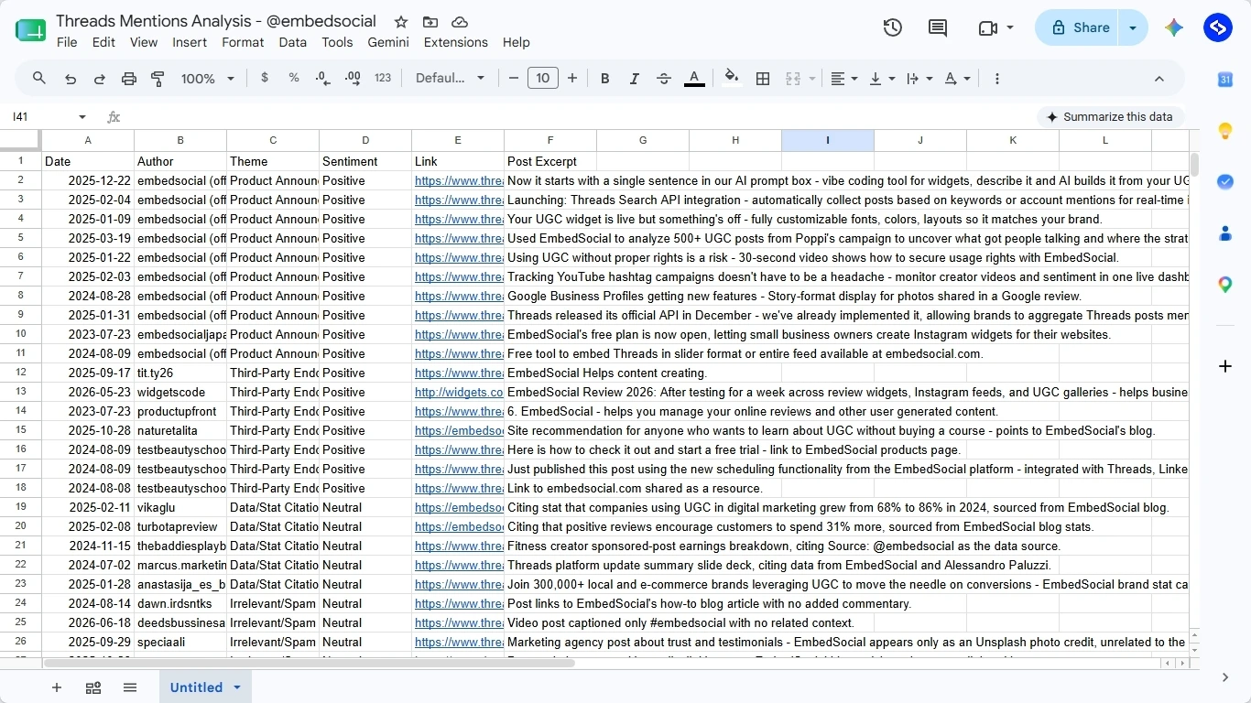The image size is (1251, 703).
Task: Open the 123 more formats button
Action: click(383, 79)
